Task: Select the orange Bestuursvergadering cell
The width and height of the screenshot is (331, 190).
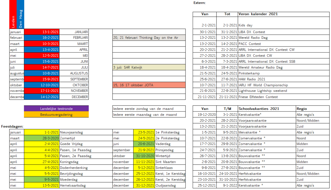Action: point(56,115)
